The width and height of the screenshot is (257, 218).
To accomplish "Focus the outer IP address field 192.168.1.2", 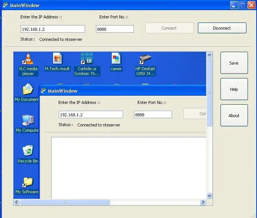I will (53, 29).
